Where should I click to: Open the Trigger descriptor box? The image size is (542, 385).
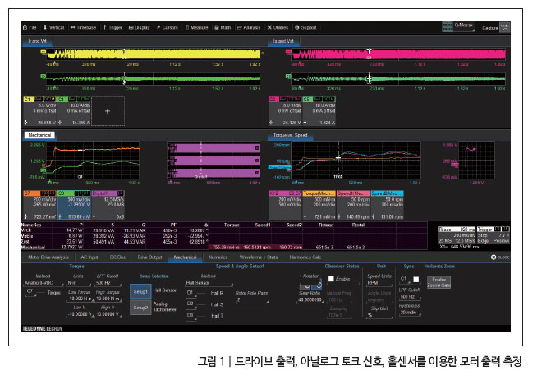(494, 235)
